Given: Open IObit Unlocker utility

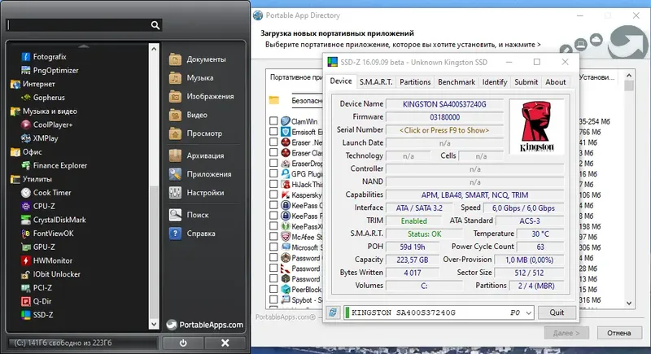Looking at the screenshot, I should pyautogui.click(x=50, y=274).
